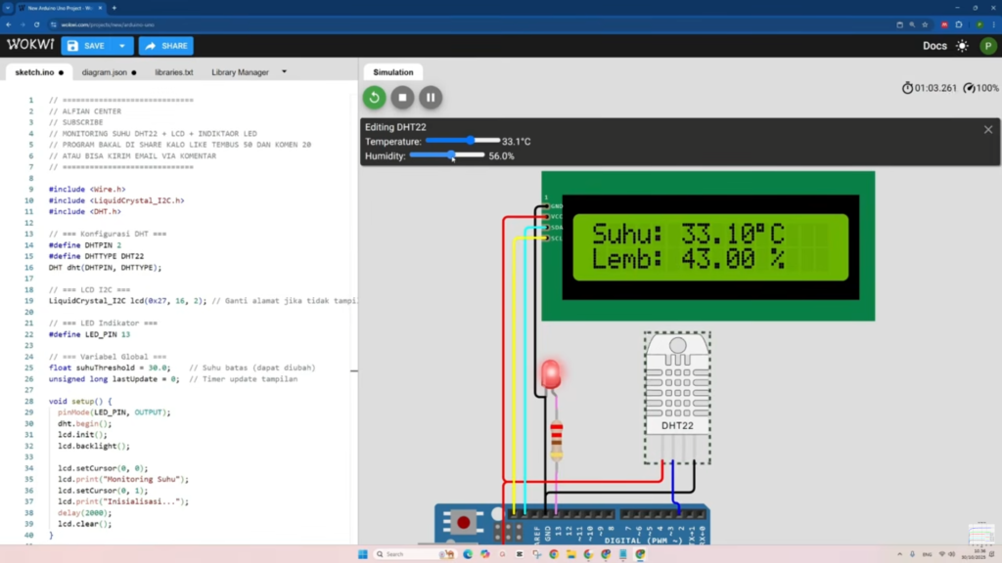Reload the browser page
The height and width of the screenshot is (563, 1002).
tap(37, 24)
